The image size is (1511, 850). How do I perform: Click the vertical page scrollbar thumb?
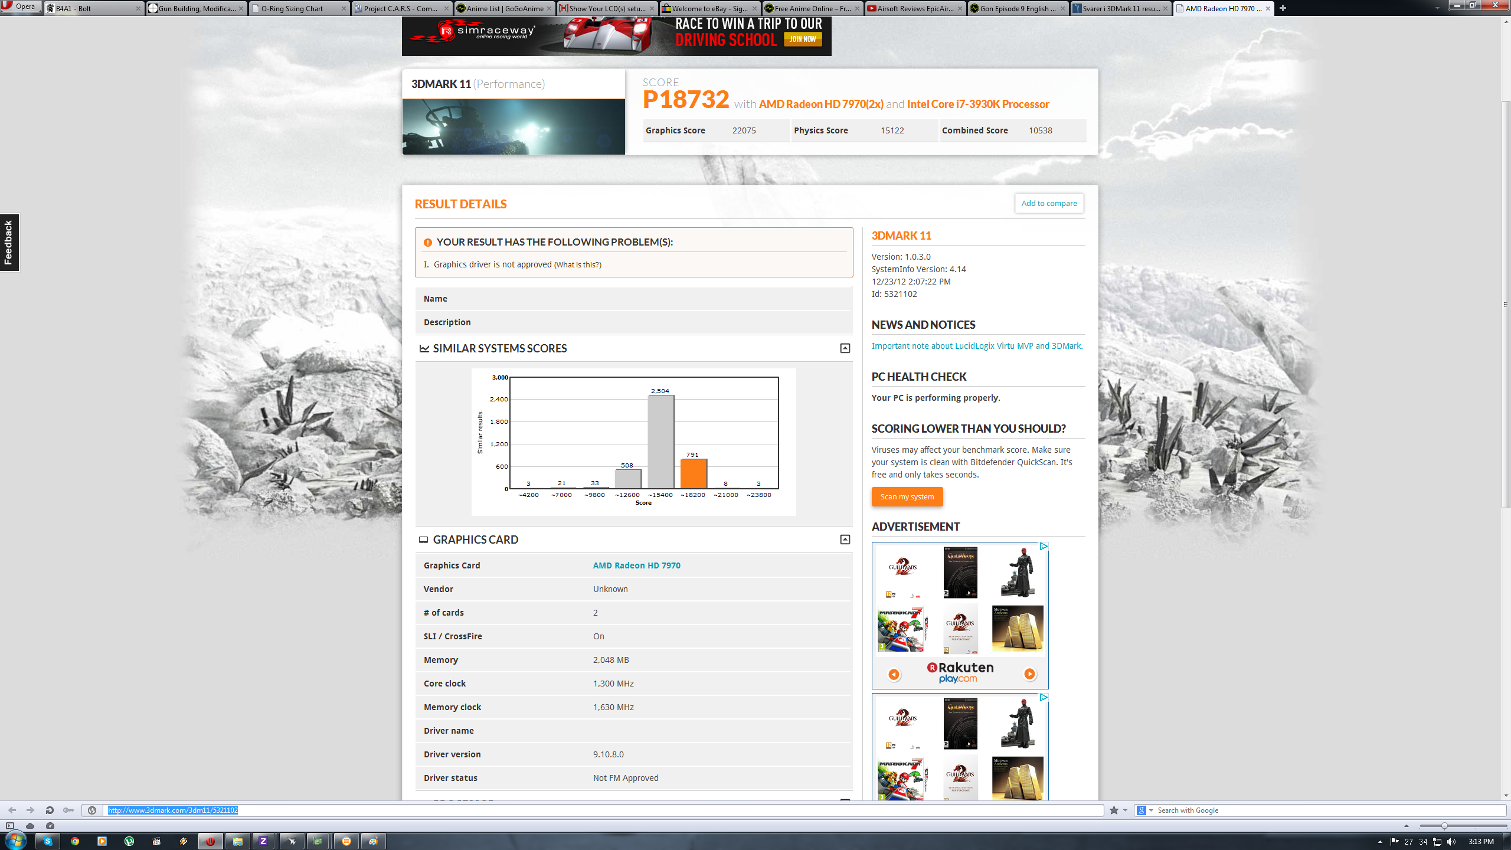point(1506,304)
